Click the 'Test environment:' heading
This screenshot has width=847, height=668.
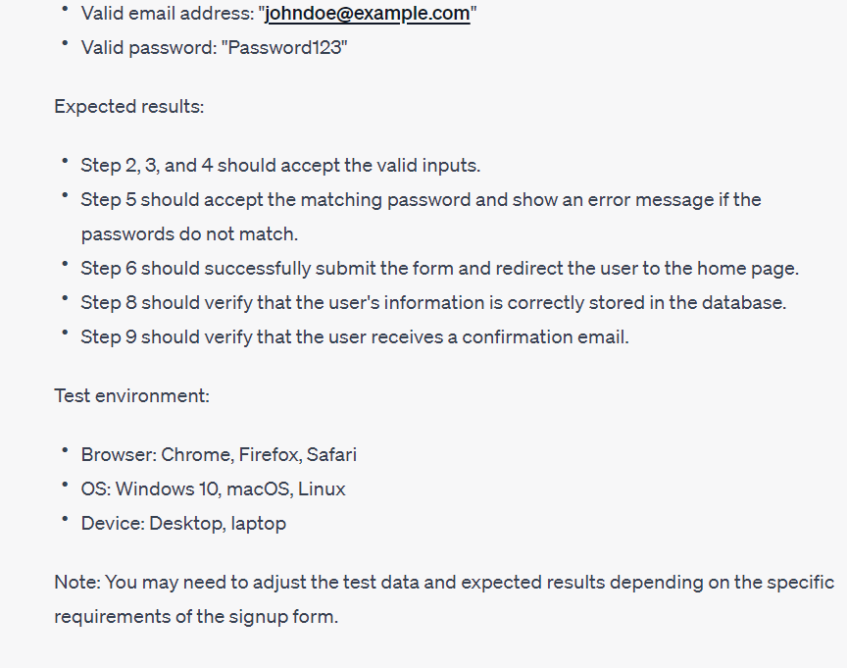(x=131, y=396)
